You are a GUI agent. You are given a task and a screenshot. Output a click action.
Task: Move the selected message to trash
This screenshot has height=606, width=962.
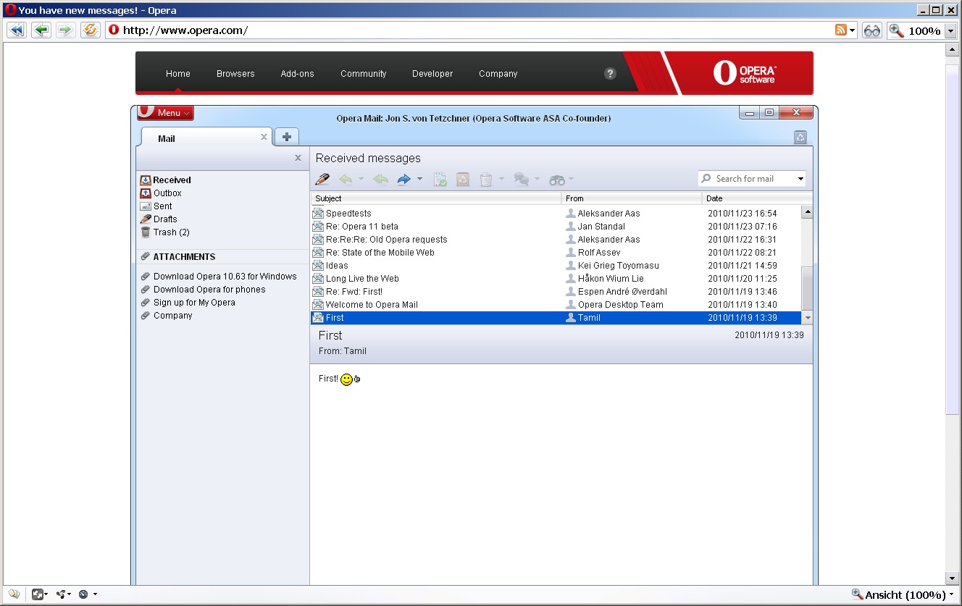[x=488, y=179]
